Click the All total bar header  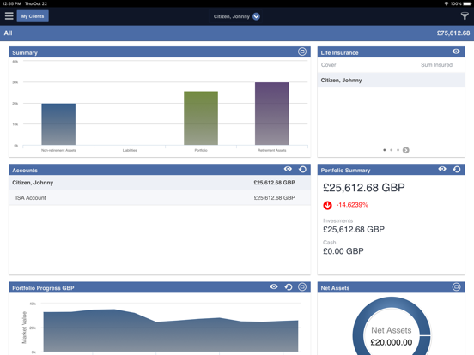tap(237, 33)
